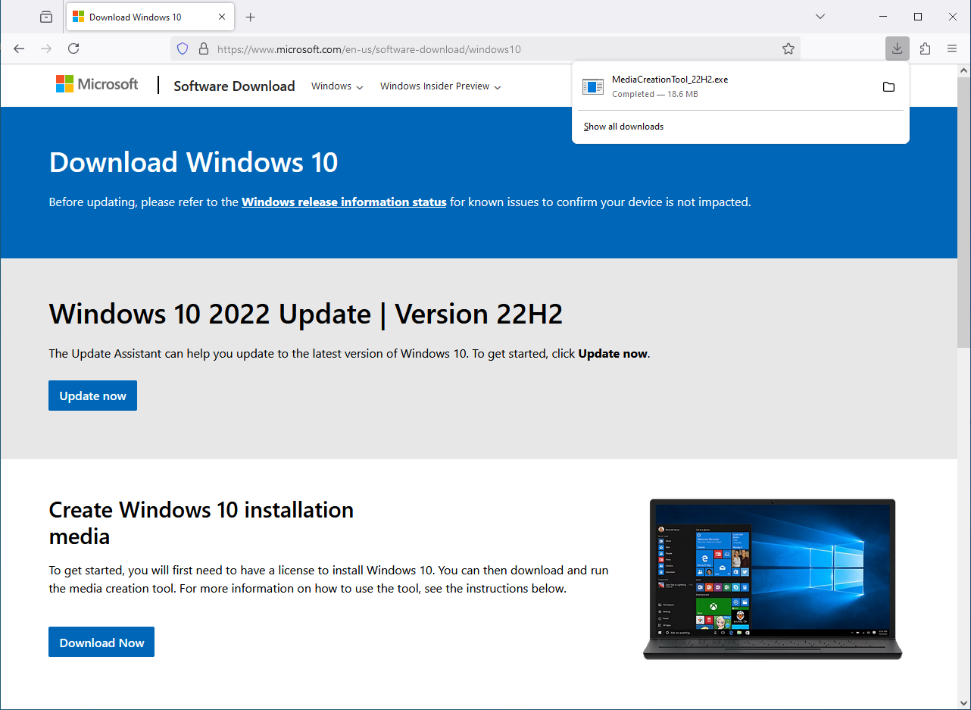This screenshot has width=971, height=710.
Task: Open a new tab with plus button
Action: click(x=251, y=17)
